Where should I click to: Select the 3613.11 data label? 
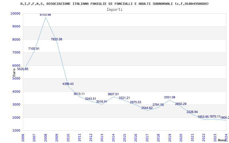(x=79, y=94)
